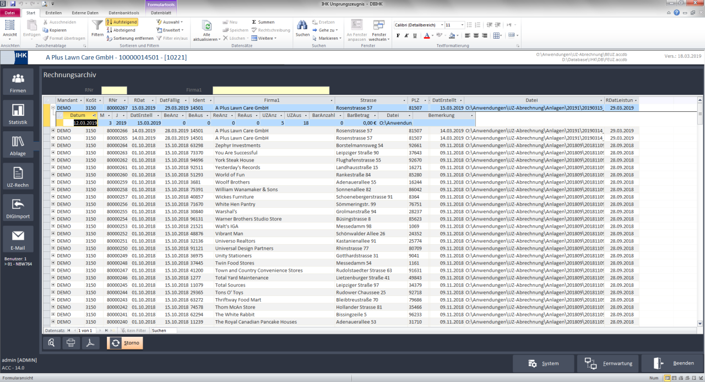Click the printer icon below the table
This screenshot has width=705, height=382.
coord(70,343)
